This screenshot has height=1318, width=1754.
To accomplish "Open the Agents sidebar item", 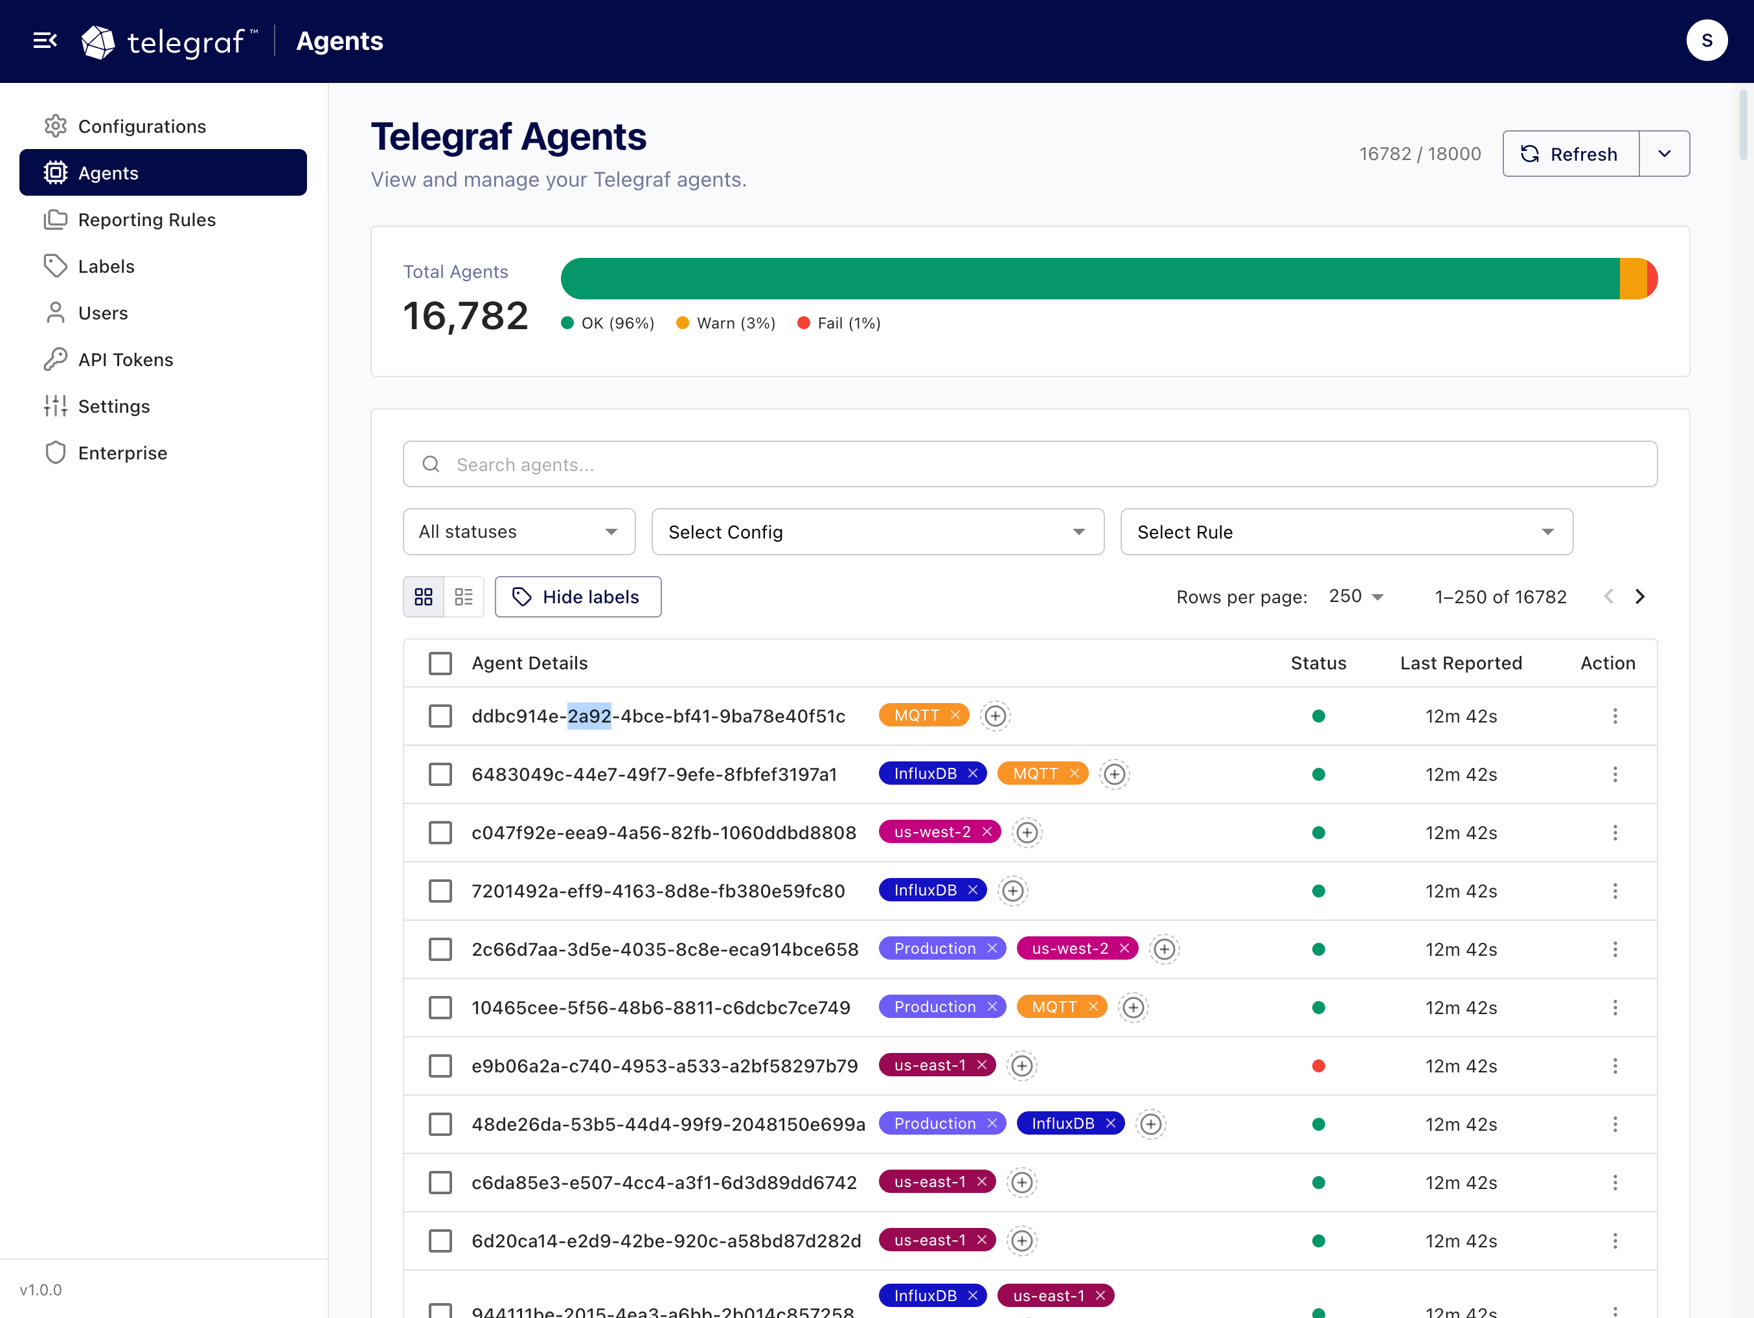I will click(x=163, y=173).
